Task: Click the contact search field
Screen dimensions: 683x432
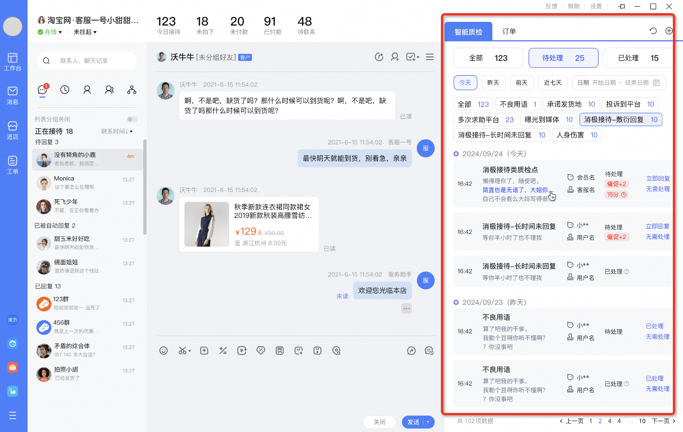Action: pyautogui.click(x=87, y=61)
